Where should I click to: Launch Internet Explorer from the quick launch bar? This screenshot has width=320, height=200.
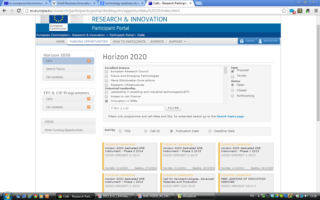(30, 196)
